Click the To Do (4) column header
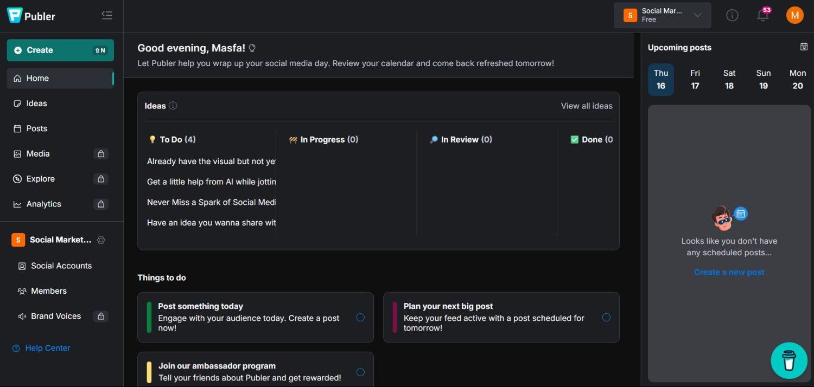Screen dimensions: 814x387 (172, 139)
